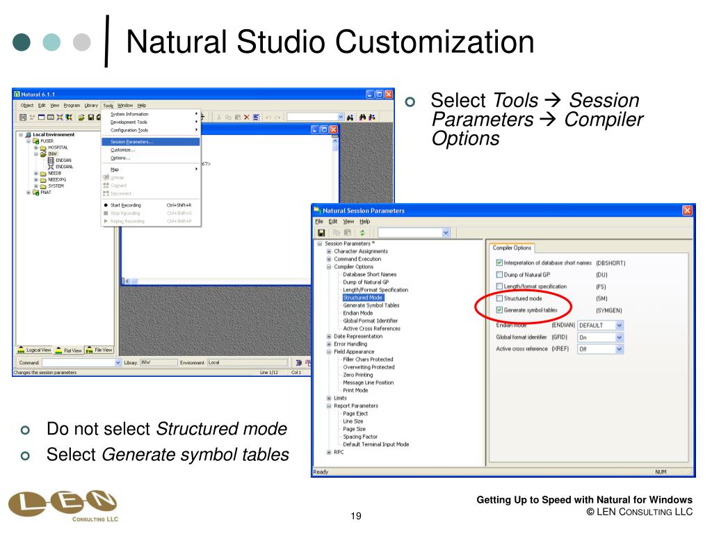The width and height of the screenshot is (712, 534).
Task: Click the cut scissors icon in Natural toolbar
Action: click(x=219, y=117)
